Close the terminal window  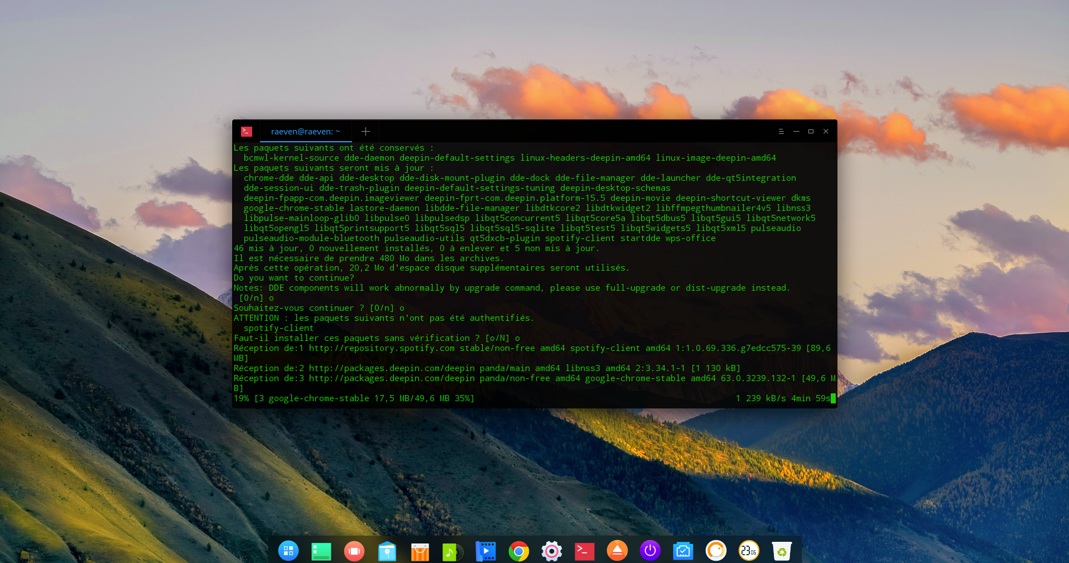coord(826,132)
